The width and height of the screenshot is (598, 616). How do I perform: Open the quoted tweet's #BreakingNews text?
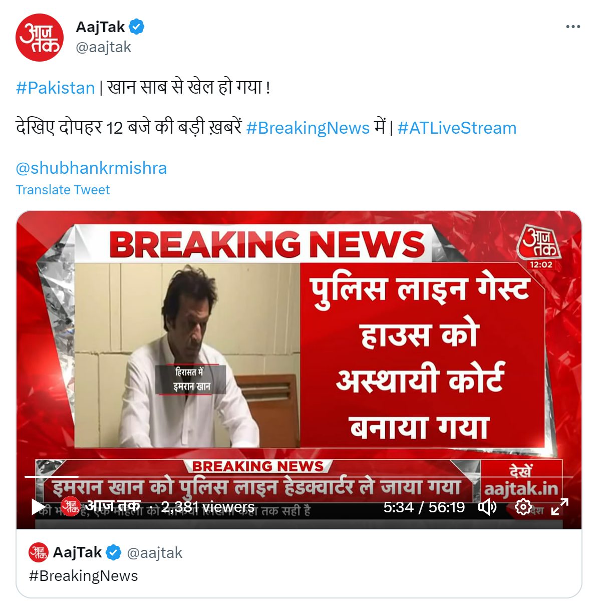(x=83, y=576)
